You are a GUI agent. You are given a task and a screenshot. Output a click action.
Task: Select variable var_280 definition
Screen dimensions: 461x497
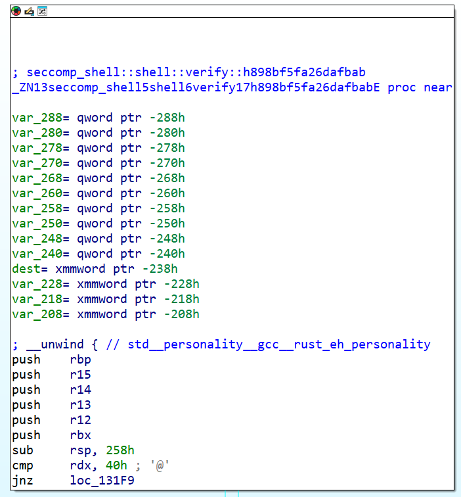pos(99,133)
